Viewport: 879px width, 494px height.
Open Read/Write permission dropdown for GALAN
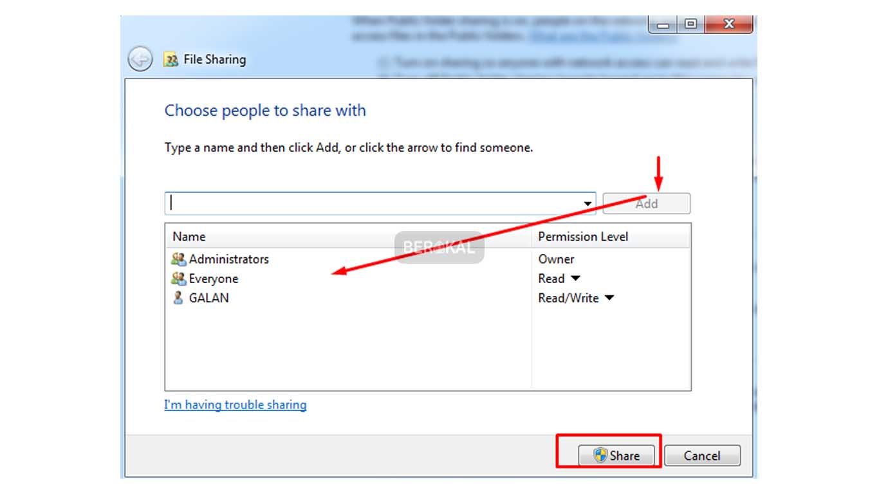[609, 298]
